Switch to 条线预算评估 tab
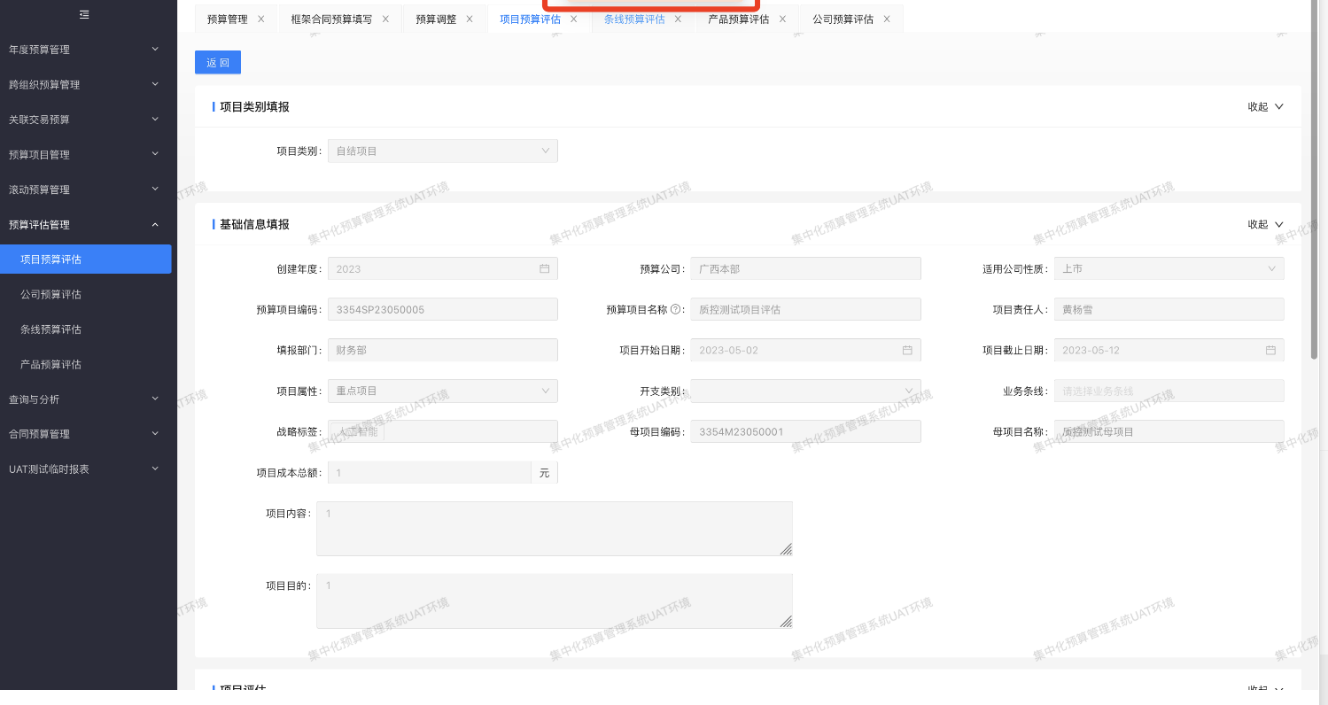The width and height of the screenshot is (1328, 705). point(634,19)
